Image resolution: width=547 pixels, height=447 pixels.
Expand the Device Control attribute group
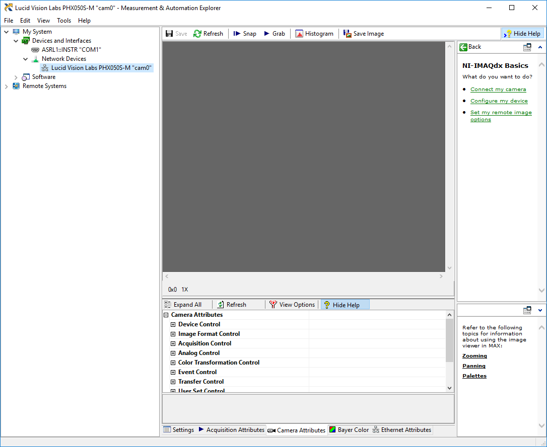coord(173,324)
